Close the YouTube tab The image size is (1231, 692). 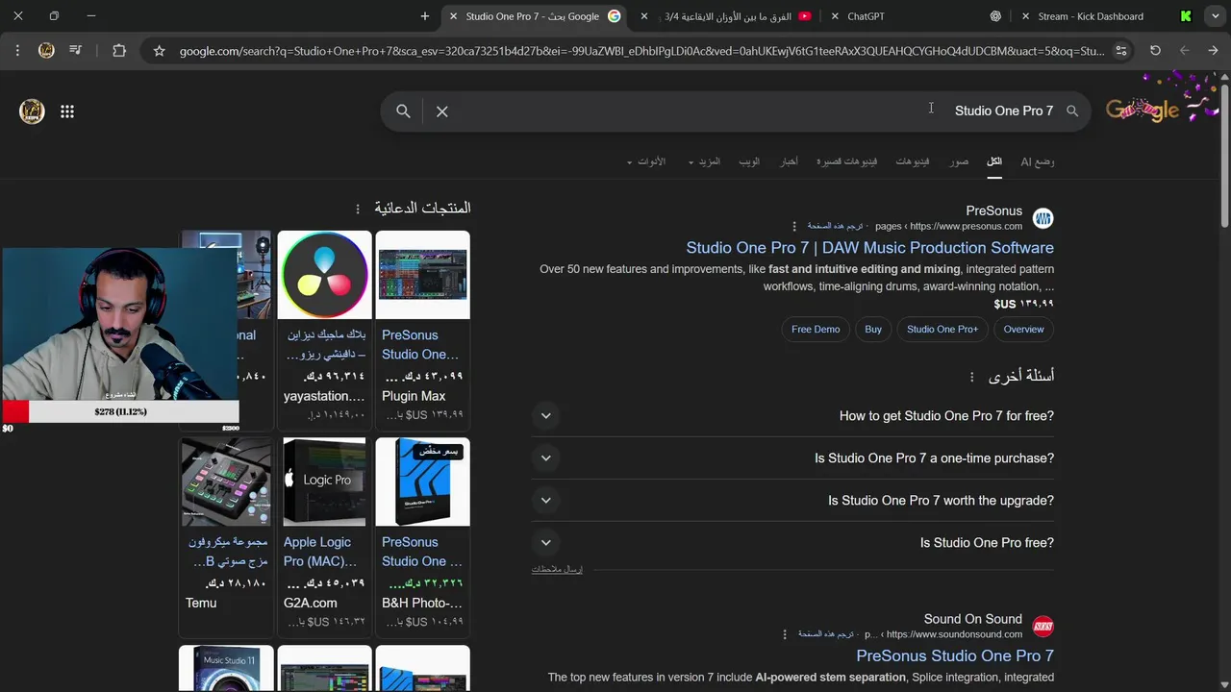click(x=643, y=16)
